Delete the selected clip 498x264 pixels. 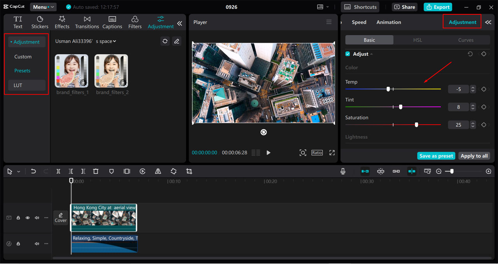click(96, 171)
